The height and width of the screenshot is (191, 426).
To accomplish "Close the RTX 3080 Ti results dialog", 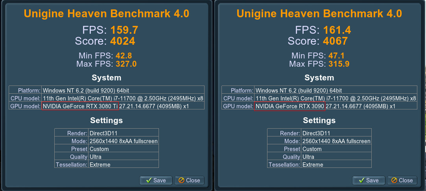I will pos(189,180).
